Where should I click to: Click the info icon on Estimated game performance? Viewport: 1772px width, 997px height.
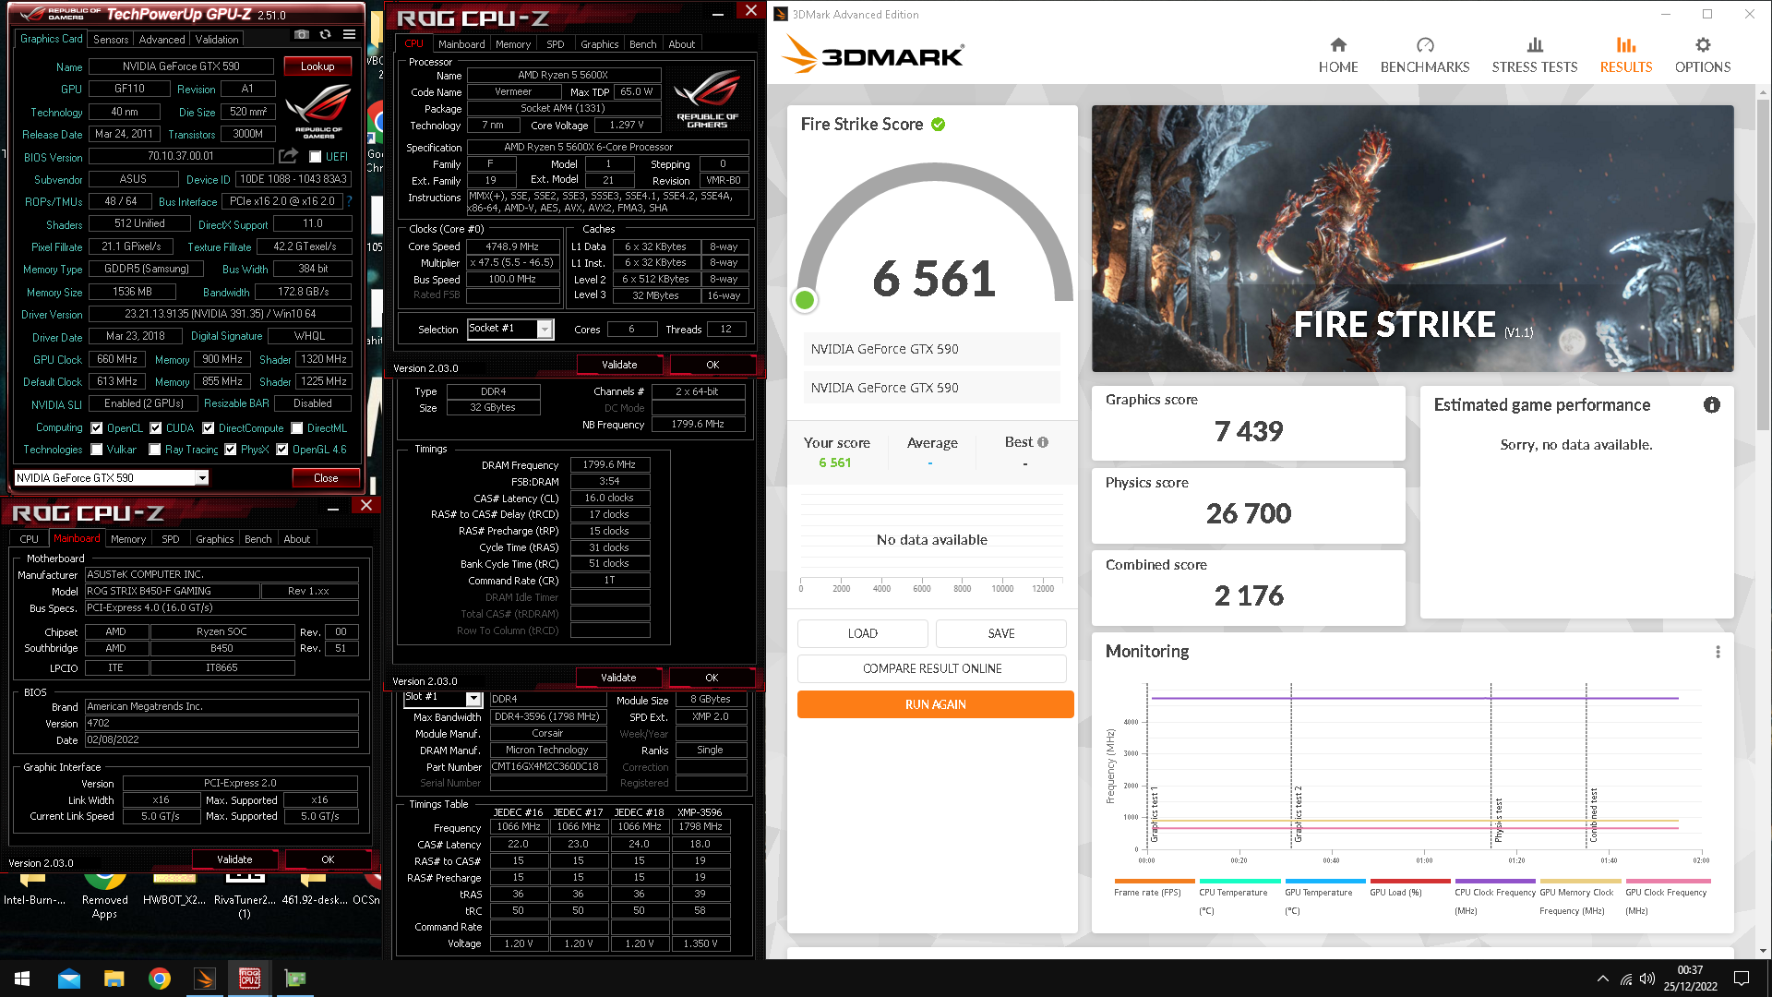[x=1712, y=405]
